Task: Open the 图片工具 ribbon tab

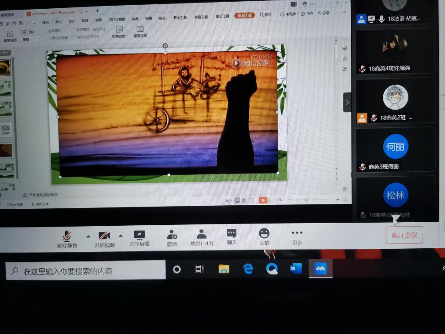Action: point(222,16)
